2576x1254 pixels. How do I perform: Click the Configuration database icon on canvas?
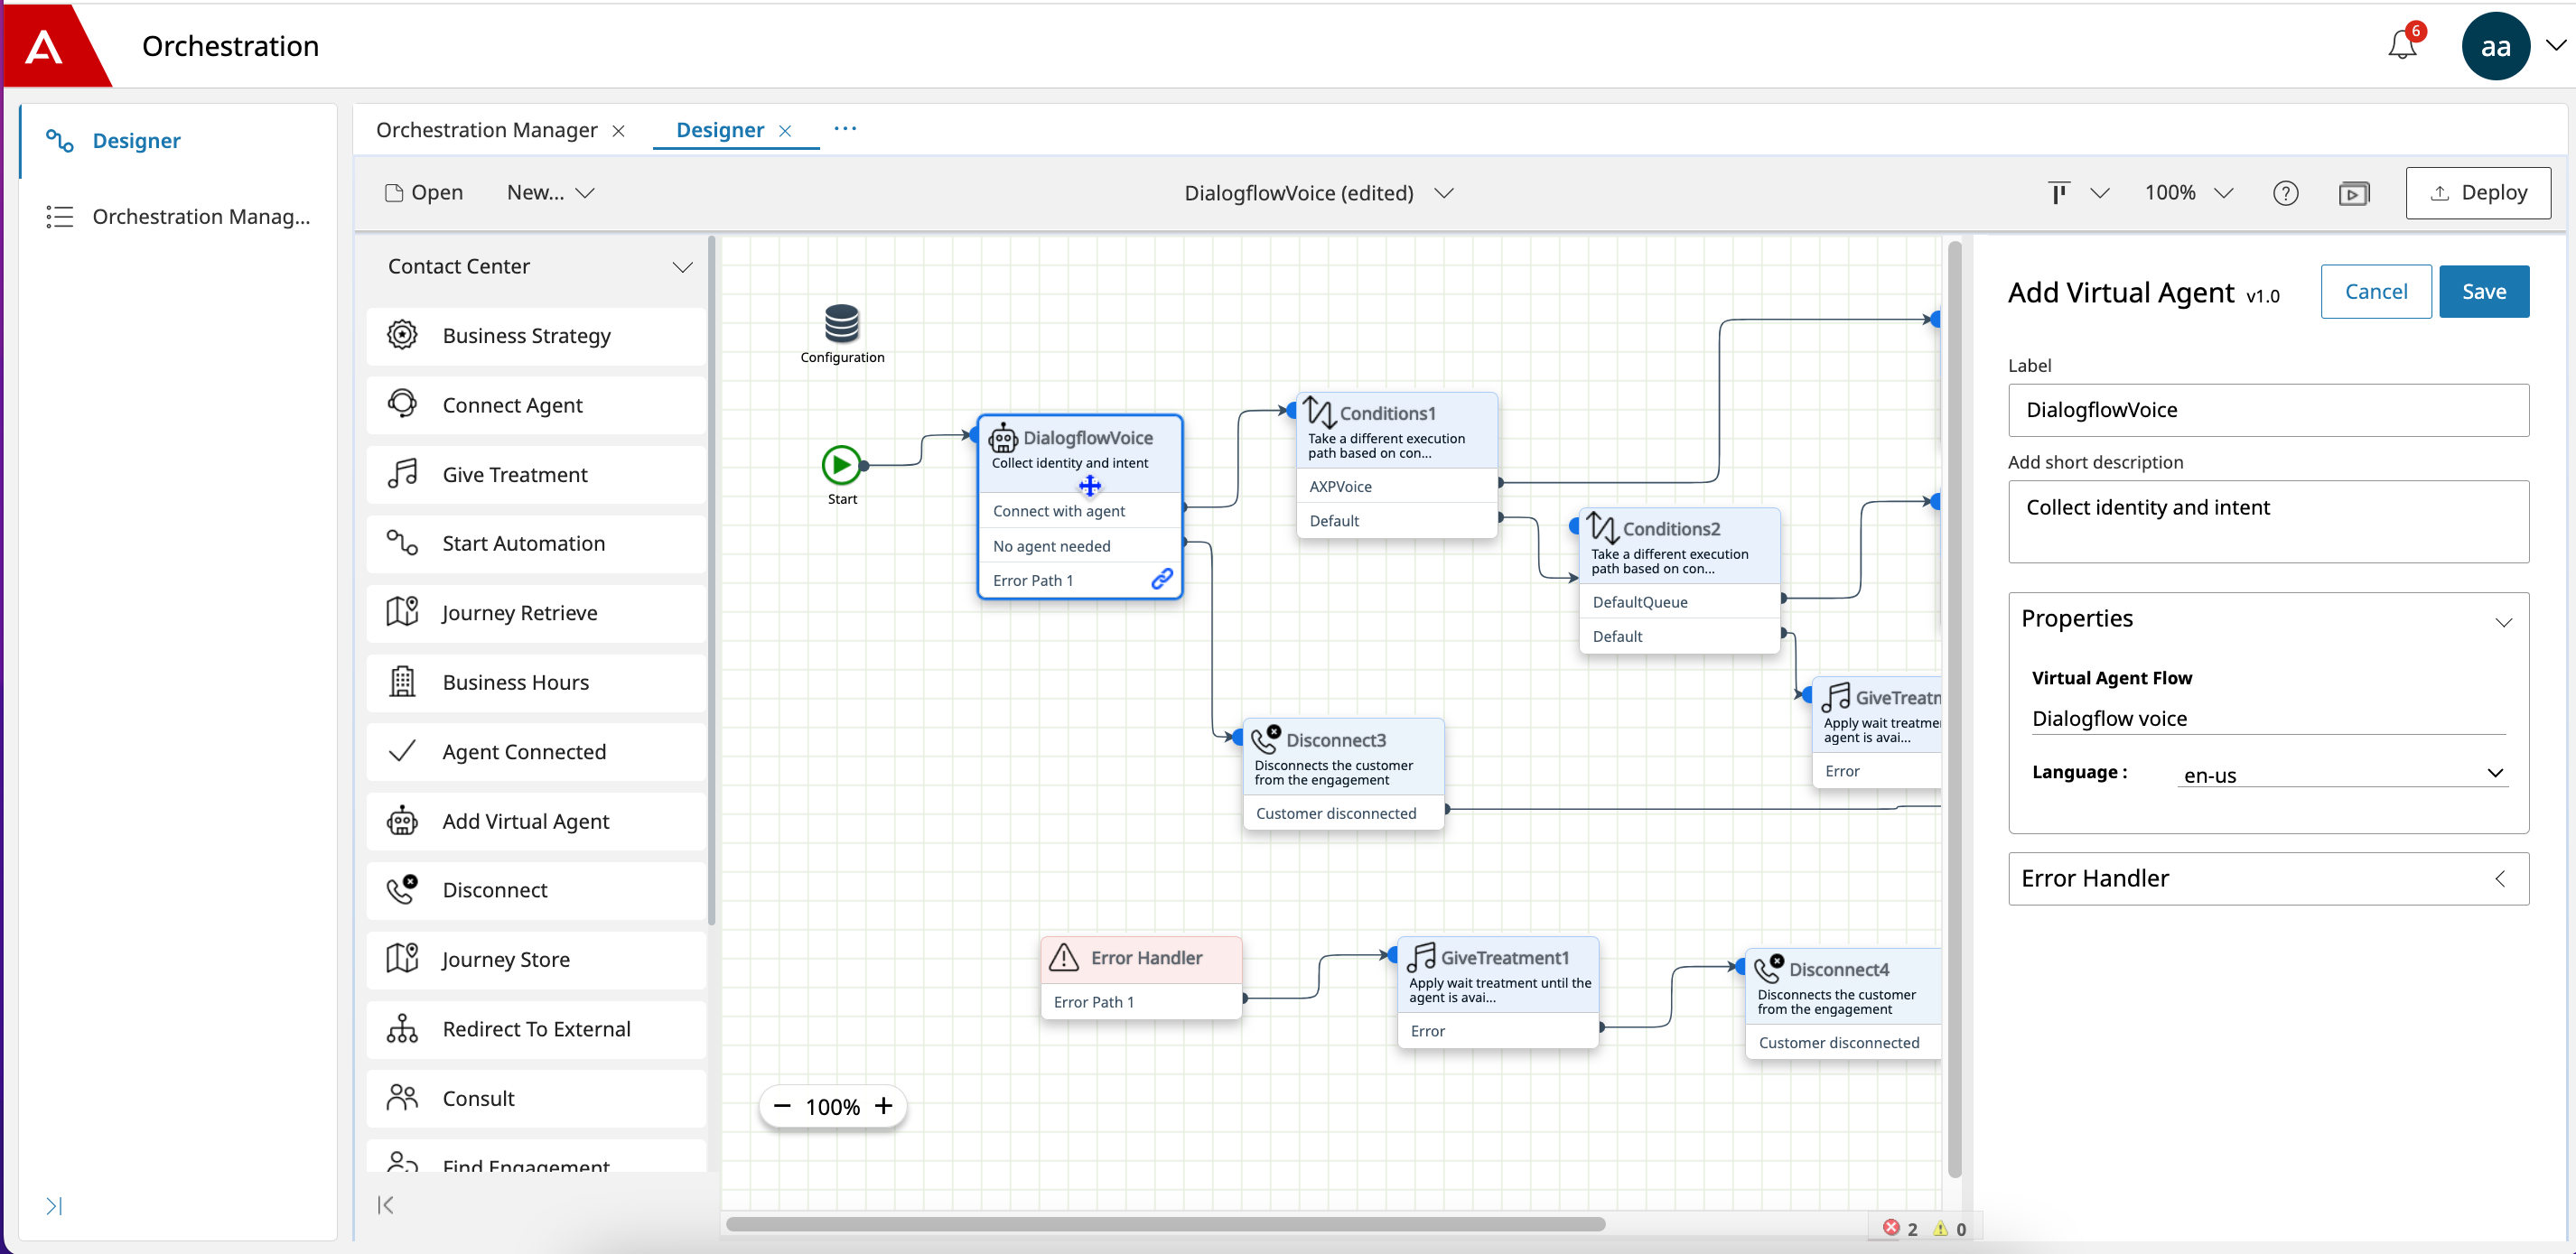(842, 324)
